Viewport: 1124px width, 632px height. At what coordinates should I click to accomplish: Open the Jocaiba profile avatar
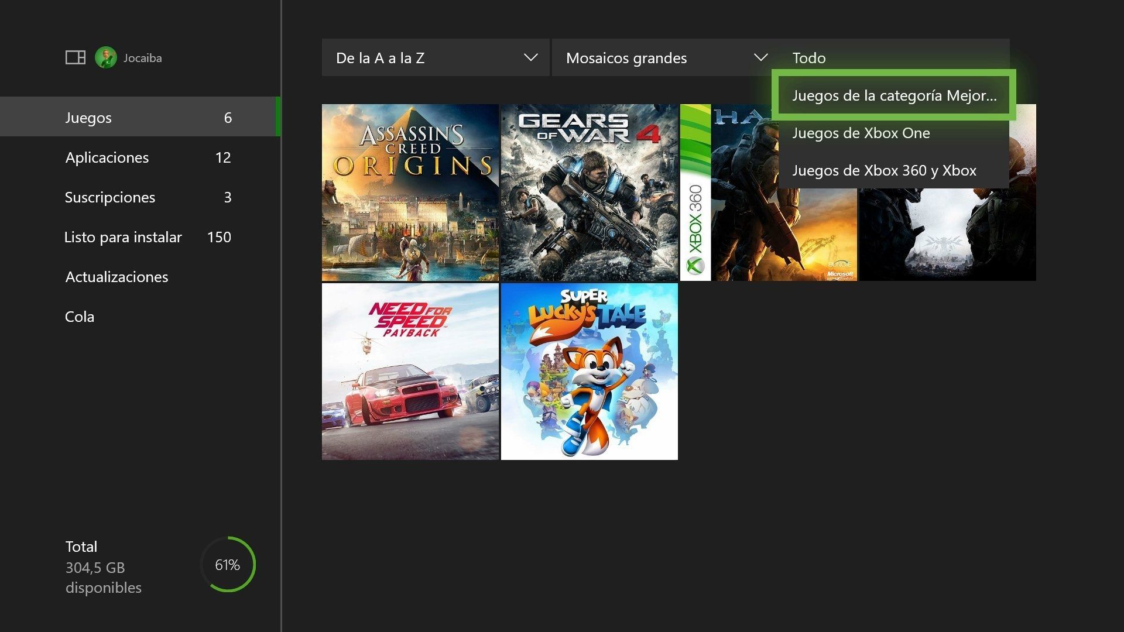pos(106,57)
